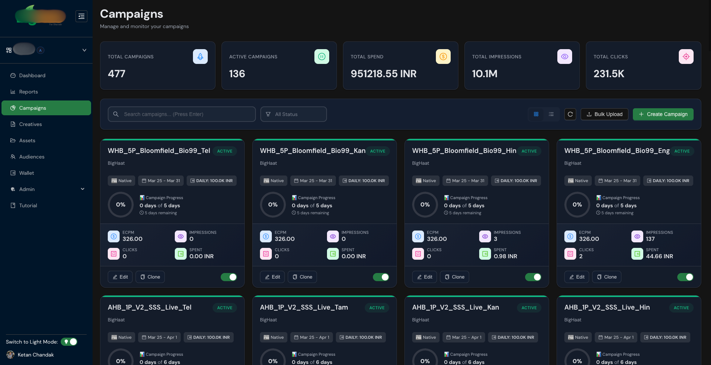Viewport: 711px width, 365px height.
Task: Switch to grid view layout
Action: pyautogui.click(x=536, y=114)
